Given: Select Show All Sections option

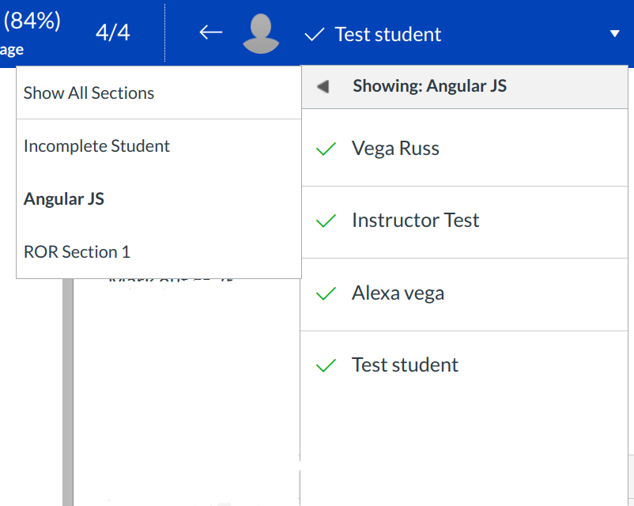Looking at the screenshot, I should [89, 93].
